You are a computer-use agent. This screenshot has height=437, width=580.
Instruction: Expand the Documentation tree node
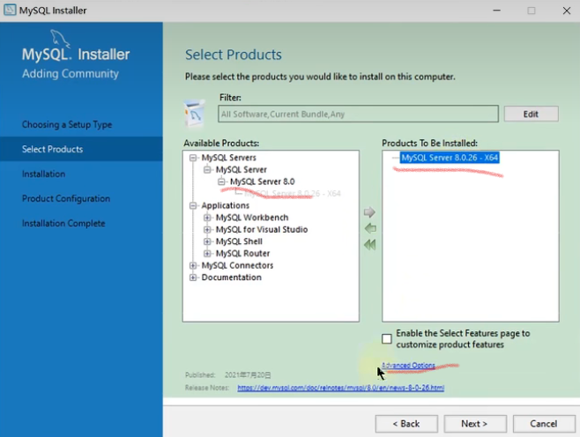[193, 278]
